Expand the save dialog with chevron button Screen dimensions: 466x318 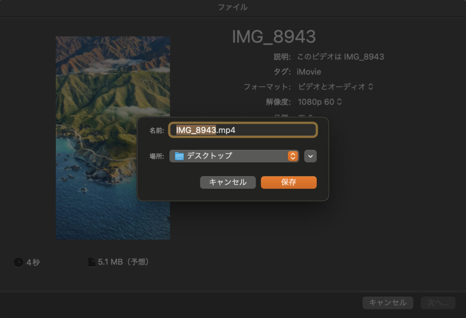pos(310,156)
